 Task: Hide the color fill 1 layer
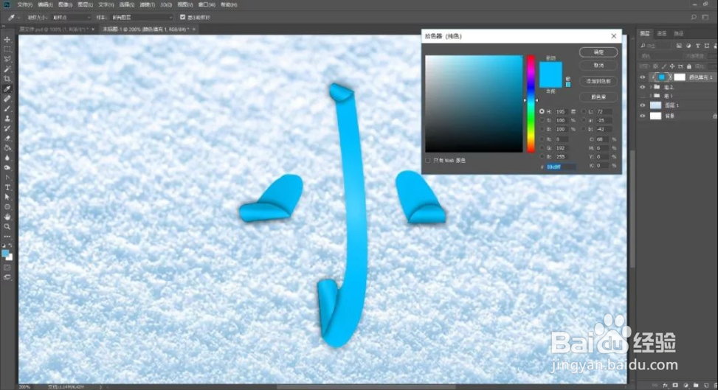643,77
